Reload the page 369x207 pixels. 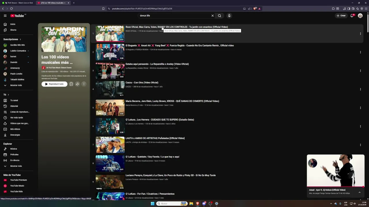(12, 9)
